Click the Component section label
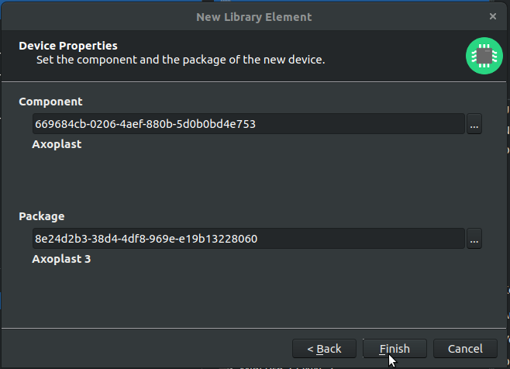Viewport: 510px width, 369px height. pos(50,102)
